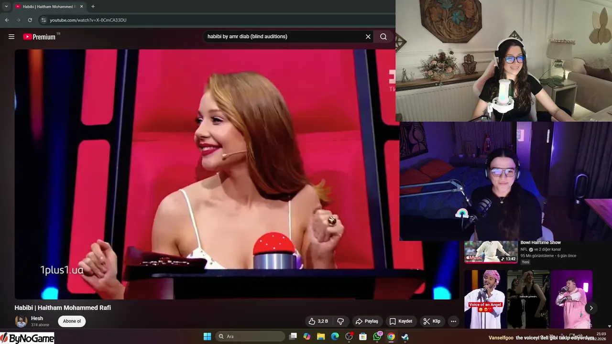
Task: Open the Hesh channel avatar
Action: click(21, 322)
